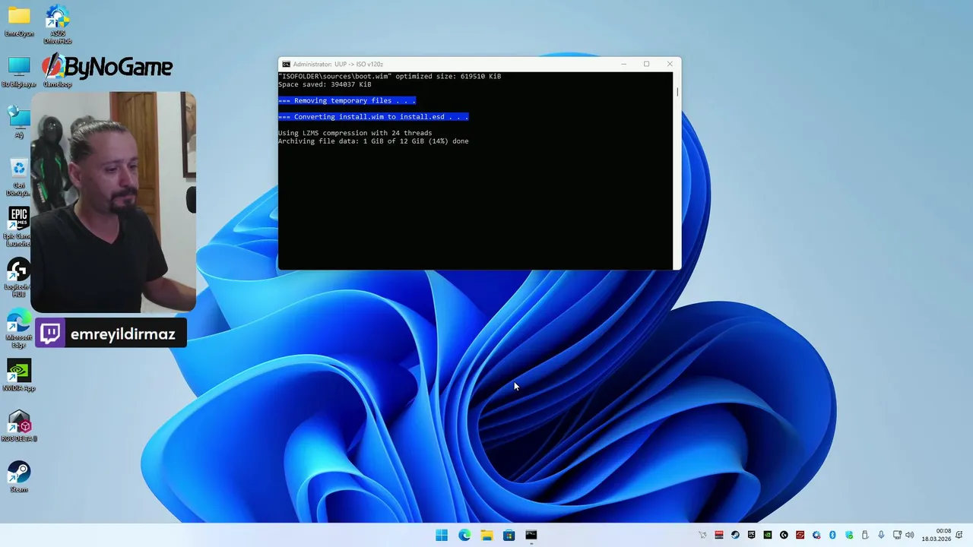Close the UUP -> ISO console window
This screenshot has height=547, width=973.
[x=670, y=64]
